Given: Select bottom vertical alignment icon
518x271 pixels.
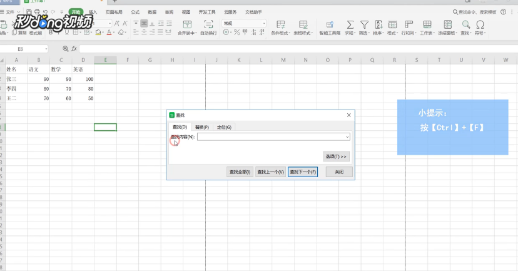Looking at the screenshot, I should point(152,23).
